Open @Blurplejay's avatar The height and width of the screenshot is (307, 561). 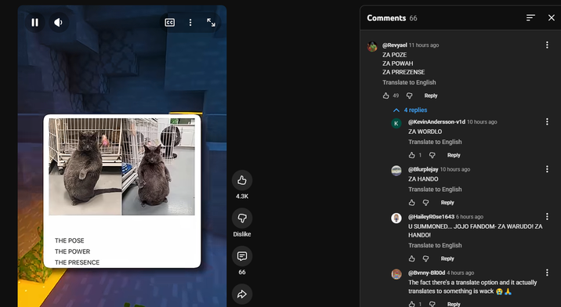396,171
